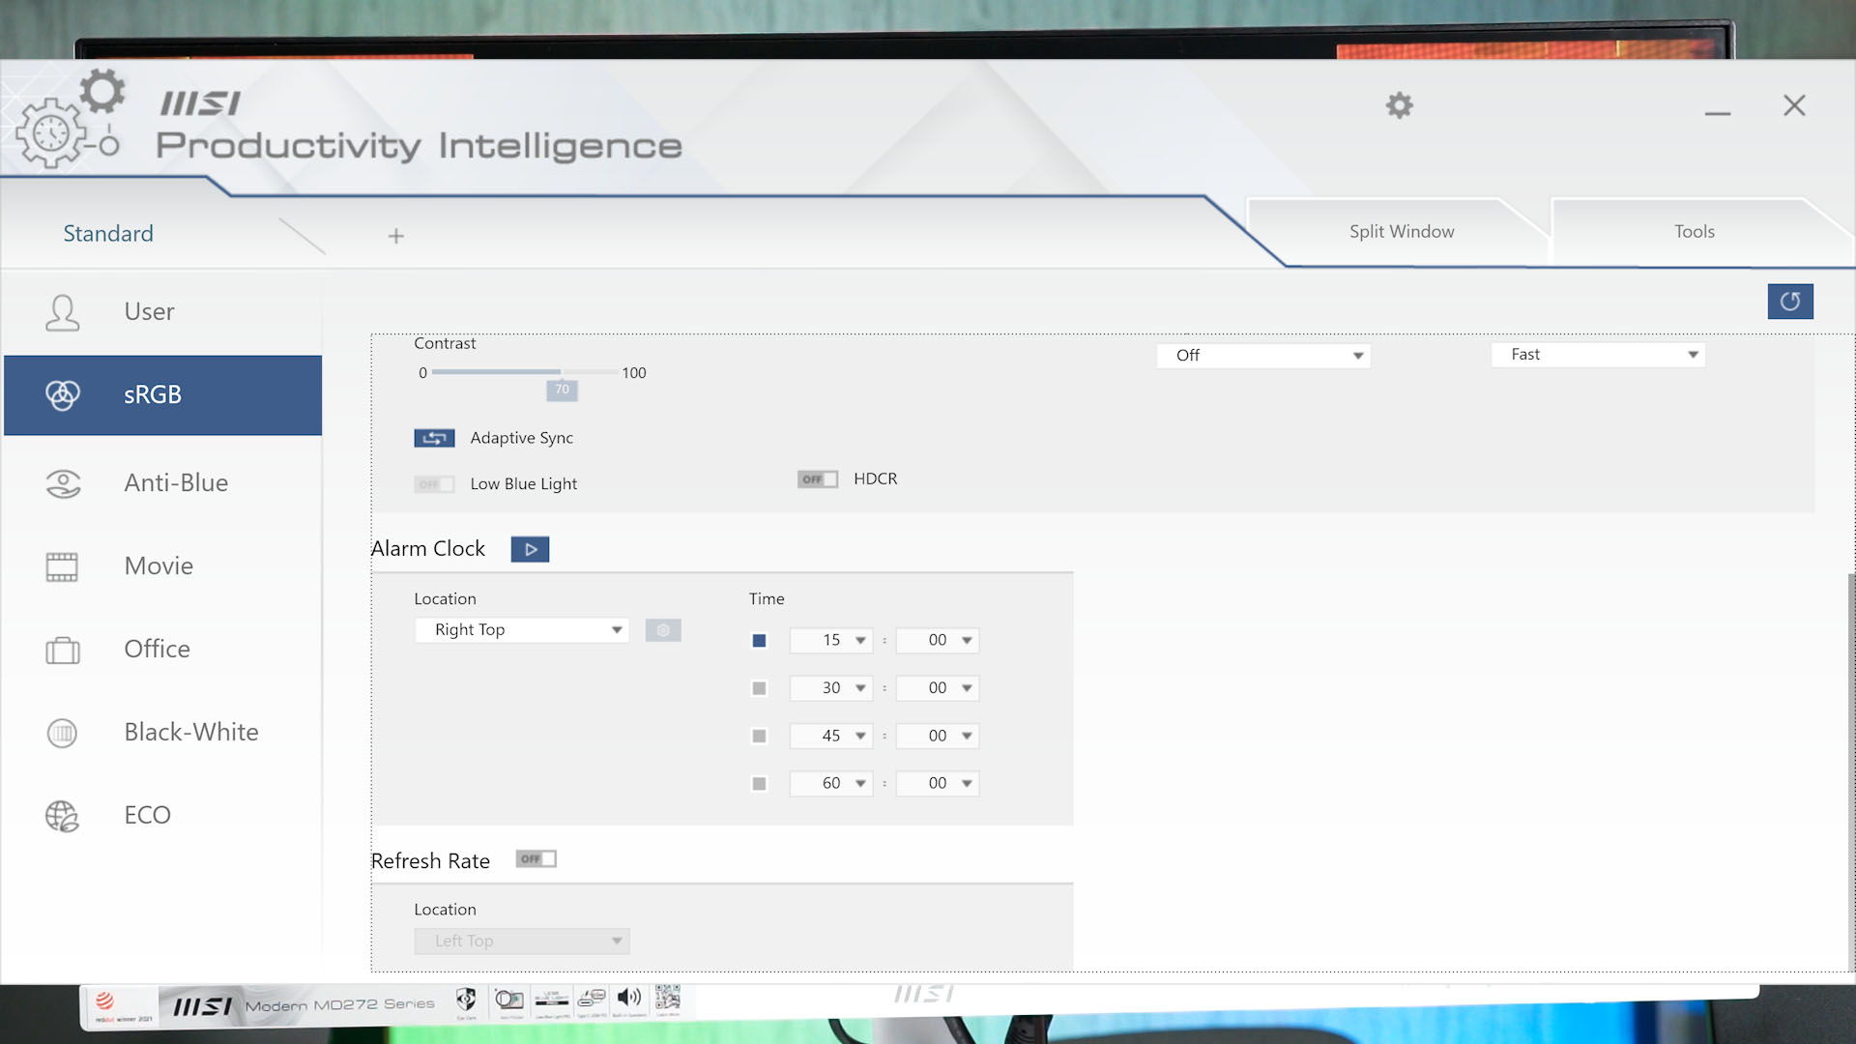Start the Alarm Clock play button
Screen dimensions: 1856x1044
click(530, 549)
